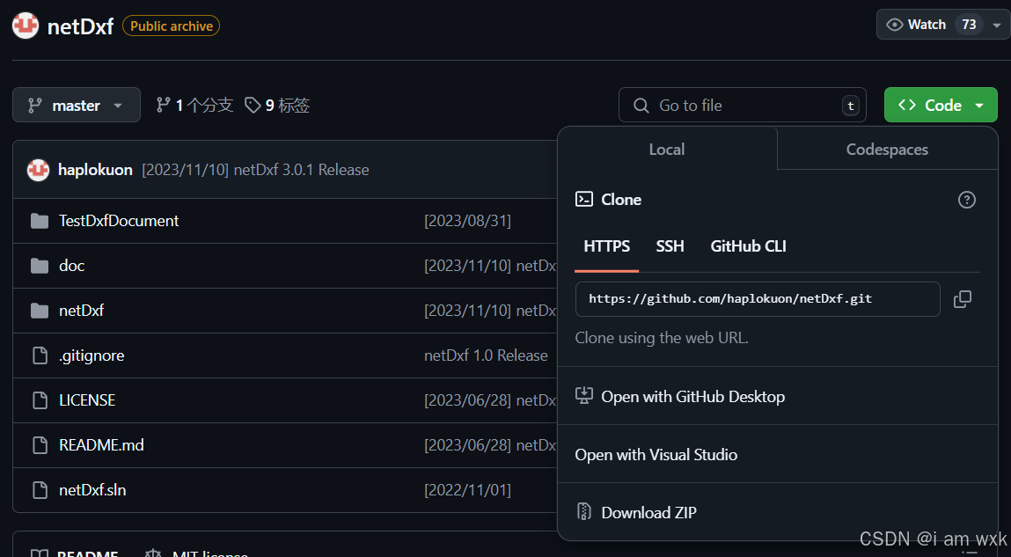
Task: Click the netDxf repository name link
Action: click(81, 26)
